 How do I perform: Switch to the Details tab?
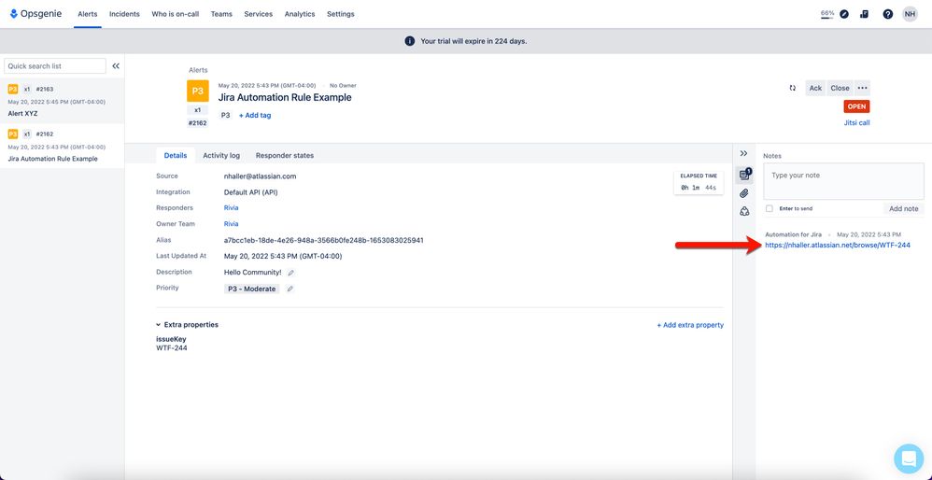coord(176,155)
